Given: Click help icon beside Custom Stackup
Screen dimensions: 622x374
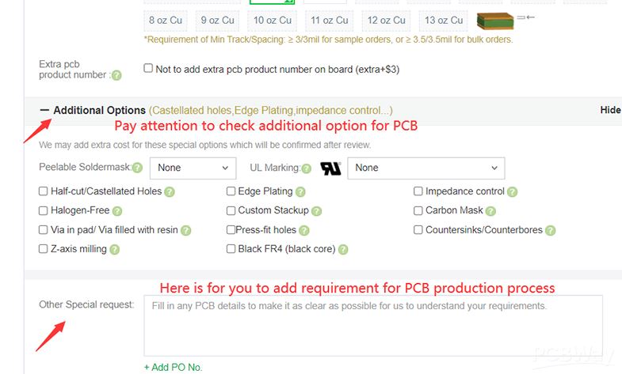Looking at the screenshot, I should (317, 211).
